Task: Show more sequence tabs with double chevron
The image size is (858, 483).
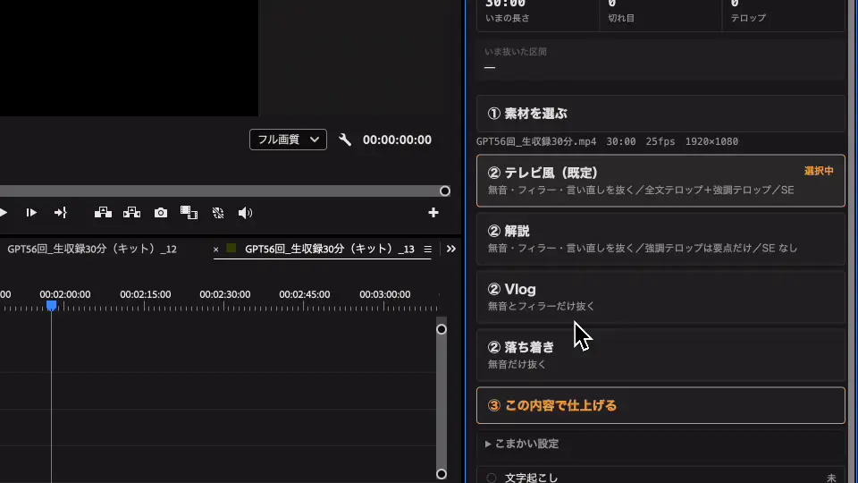Action: [x=450, y=250]
